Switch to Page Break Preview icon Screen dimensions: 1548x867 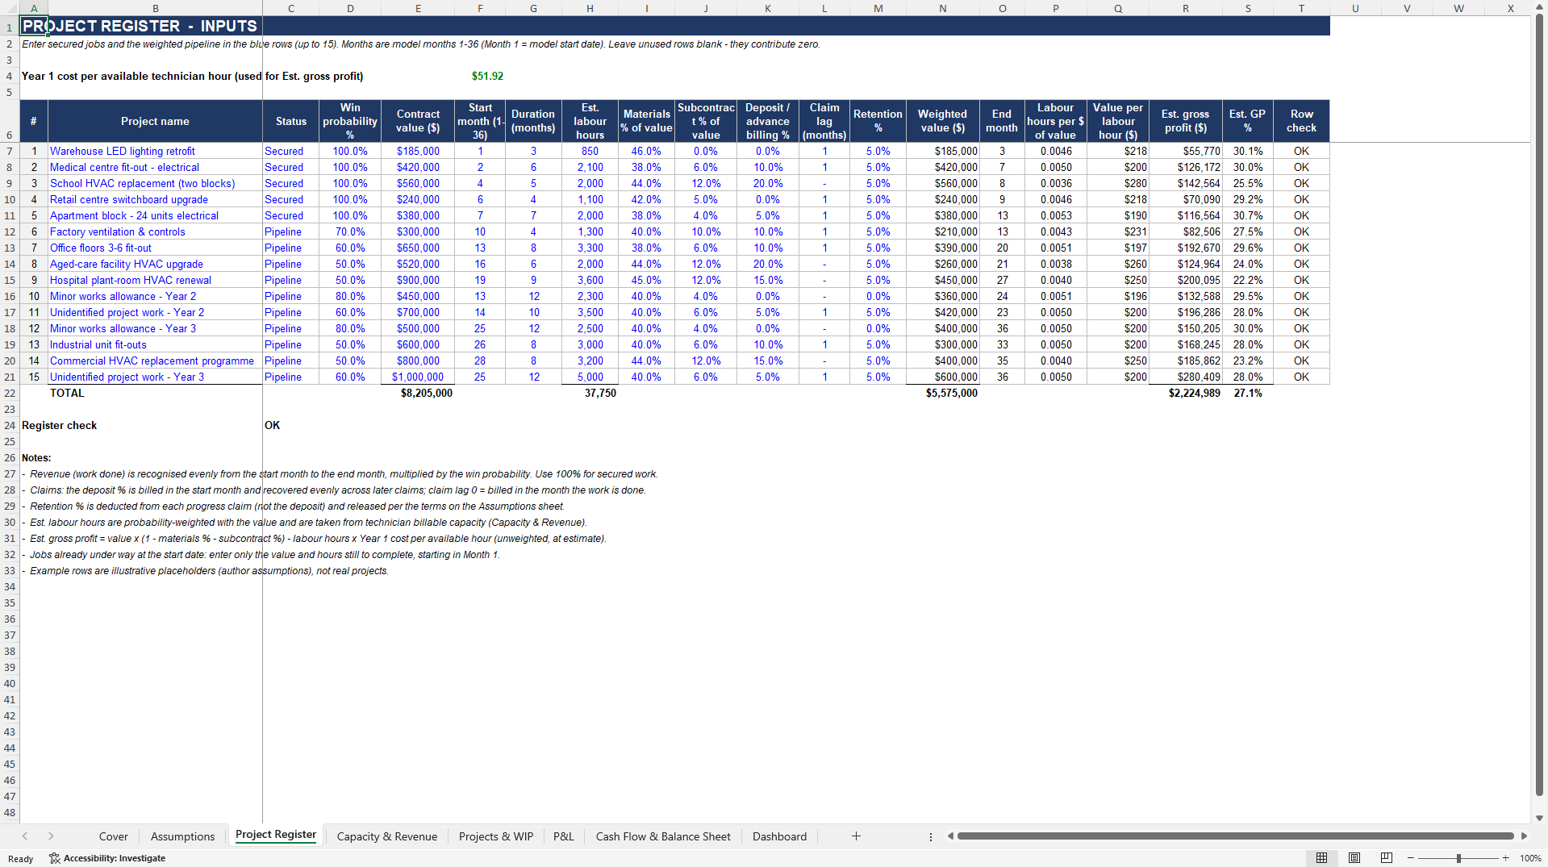(1387, 858)
